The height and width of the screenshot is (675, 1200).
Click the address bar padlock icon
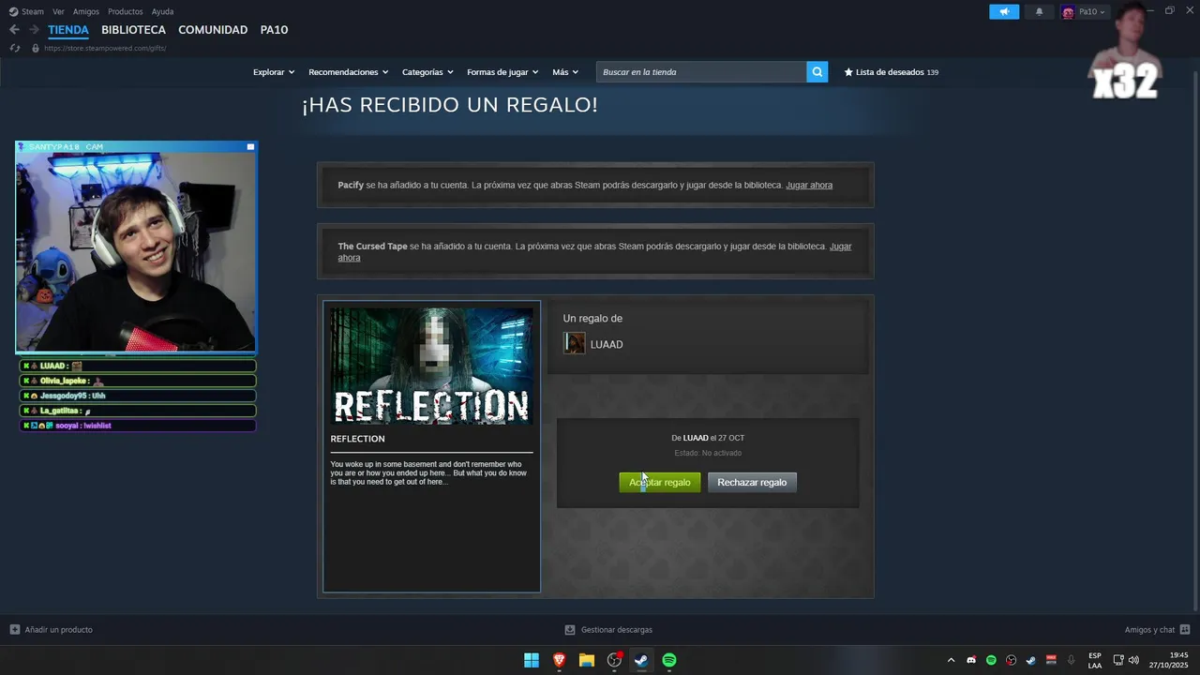(36, 48)
